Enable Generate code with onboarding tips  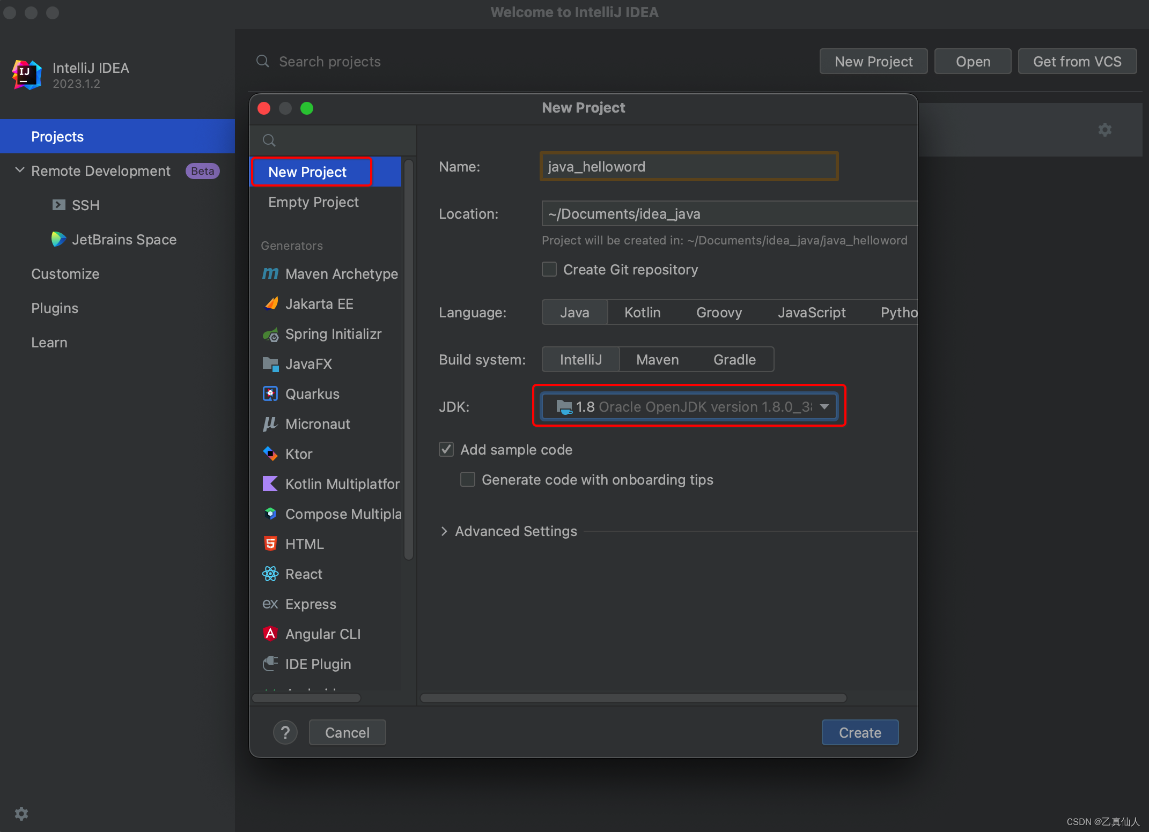click(468, 479)
